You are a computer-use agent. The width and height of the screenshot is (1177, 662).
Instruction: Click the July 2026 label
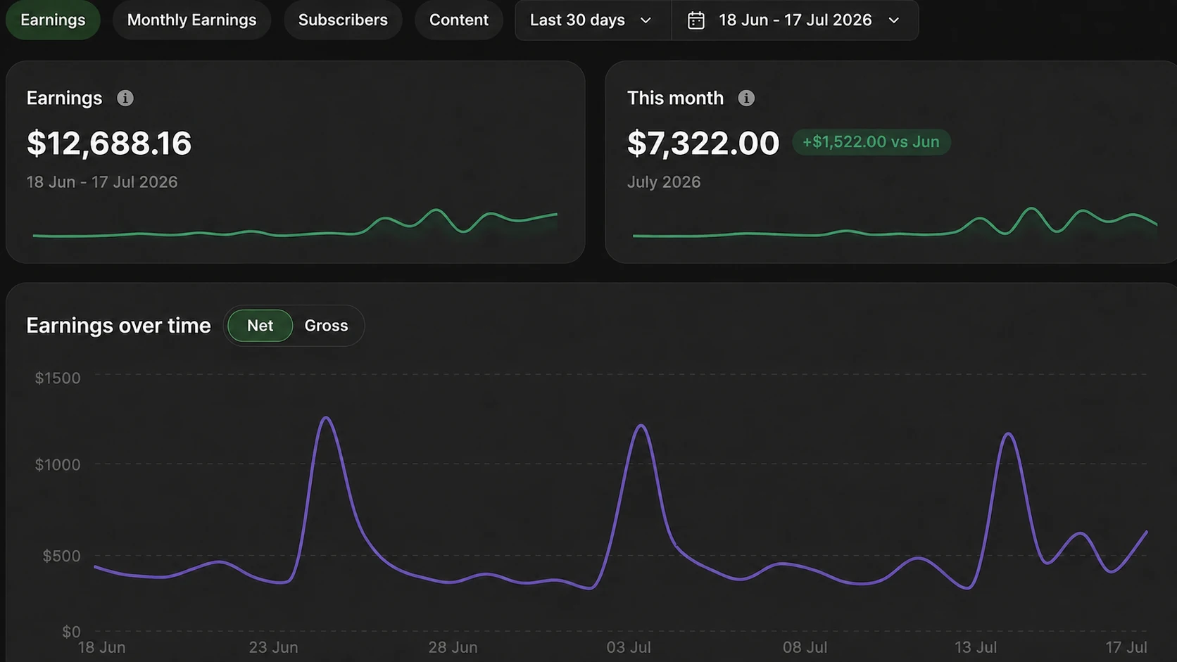[x=664, y=182]
